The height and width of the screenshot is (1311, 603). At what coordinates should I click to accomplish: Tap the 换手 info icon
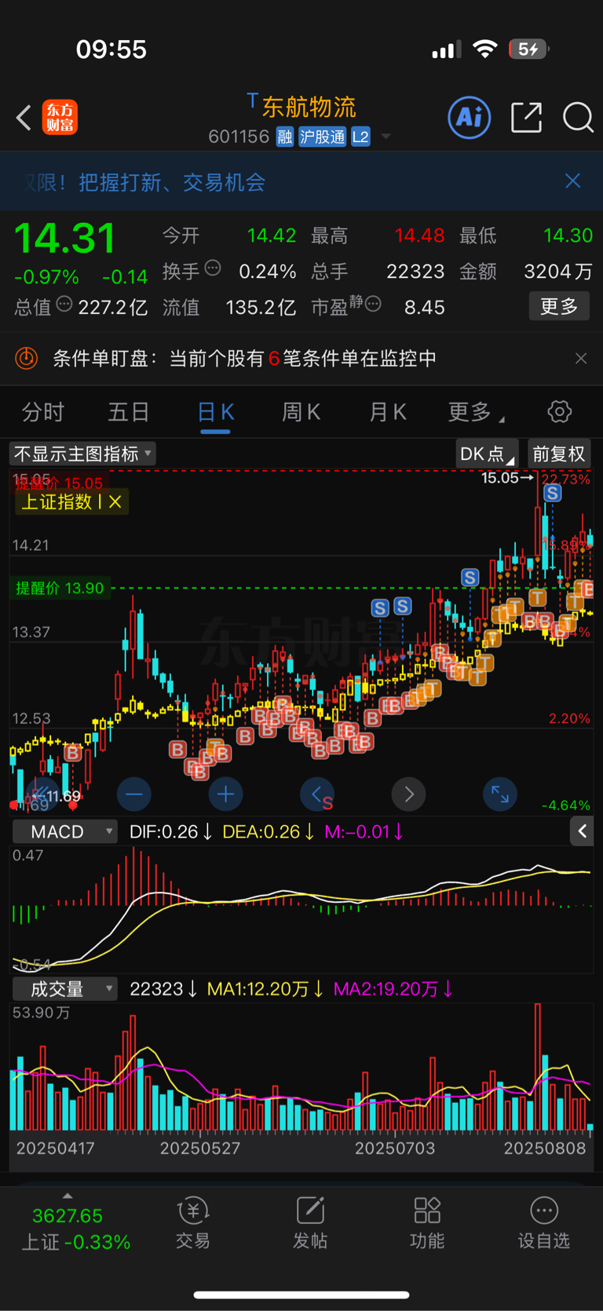pos(213,268)
